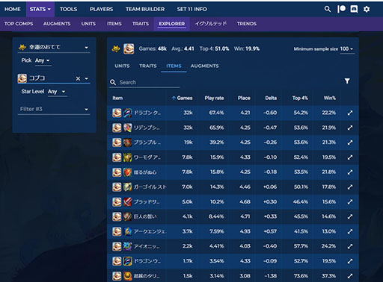Open the TRENDS submenu item

247,24
